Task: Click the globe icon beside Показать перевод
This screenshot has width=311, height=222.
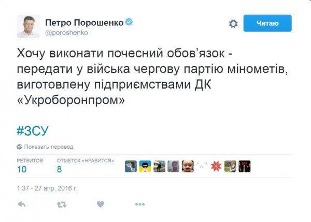Action: (20, 147)
